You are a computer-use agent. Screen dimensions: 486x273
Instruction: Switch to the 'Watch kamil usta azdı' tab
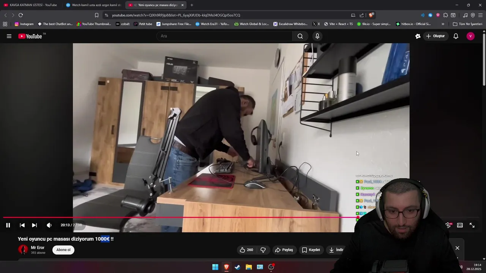[94, 5]
